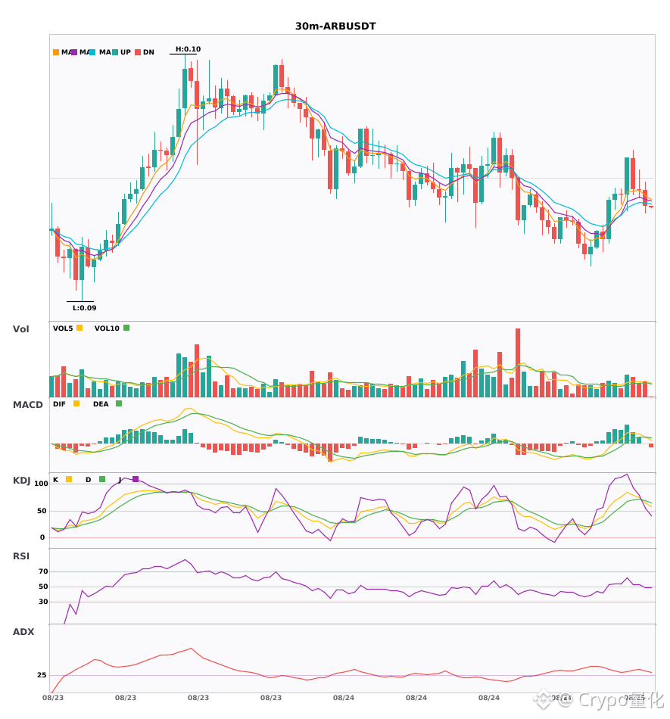Image resolution: width=670 pixels, height=719 pixels.
Task: Select the MACD panel label
Action: click(27, 405)
